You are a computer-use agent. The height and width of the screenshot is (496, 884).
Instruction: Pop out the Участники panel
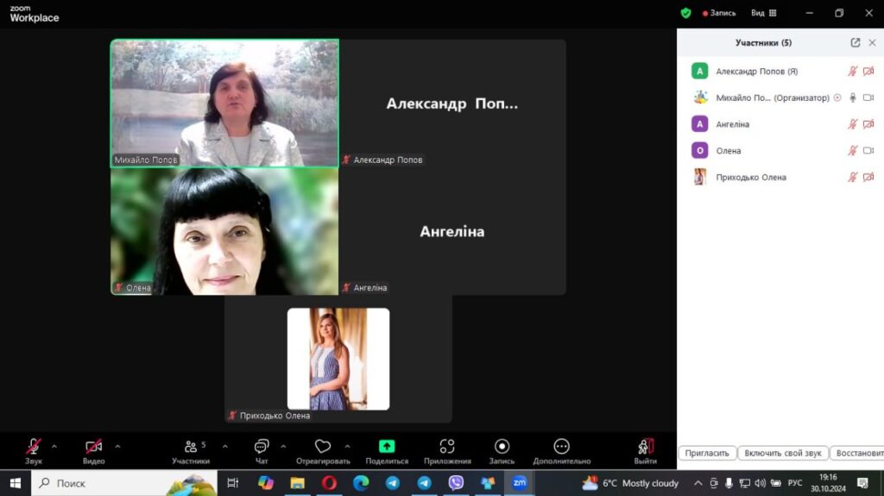pos(856,43)
